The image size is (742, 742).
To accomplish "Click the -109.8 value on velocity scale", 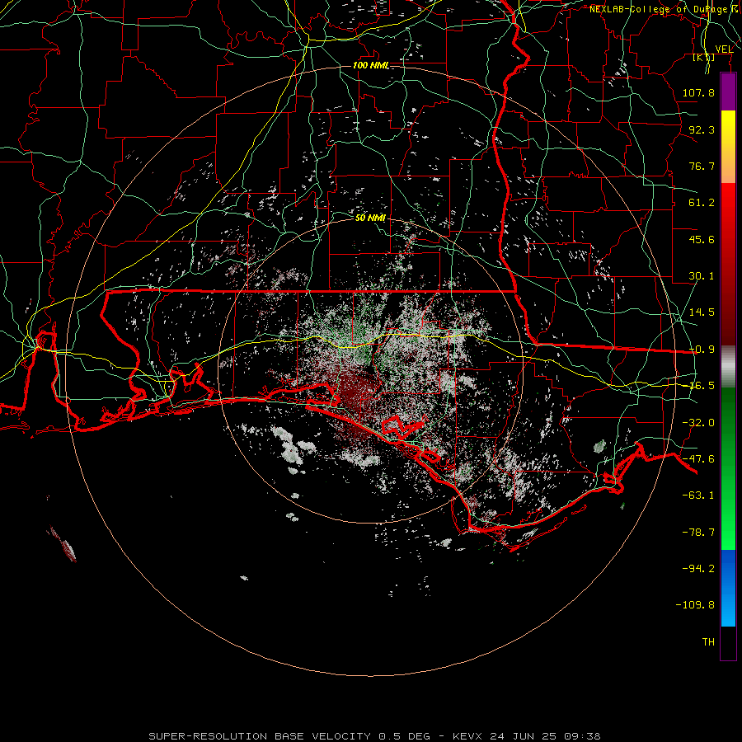I will point(695,605).
